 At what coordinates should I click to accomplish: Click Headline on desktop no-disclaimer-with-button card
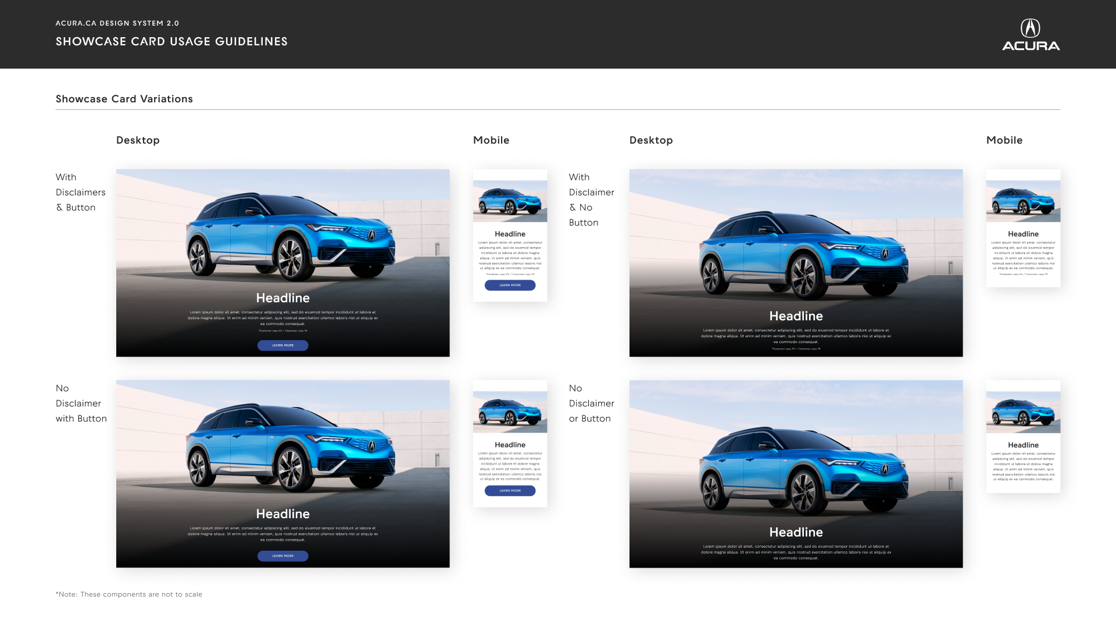pos(283,514)
